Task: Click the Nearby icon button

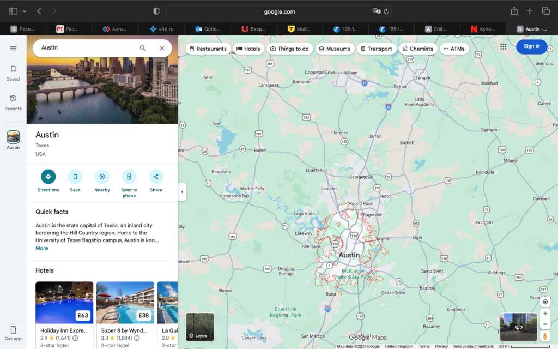Action: (102, 177)
